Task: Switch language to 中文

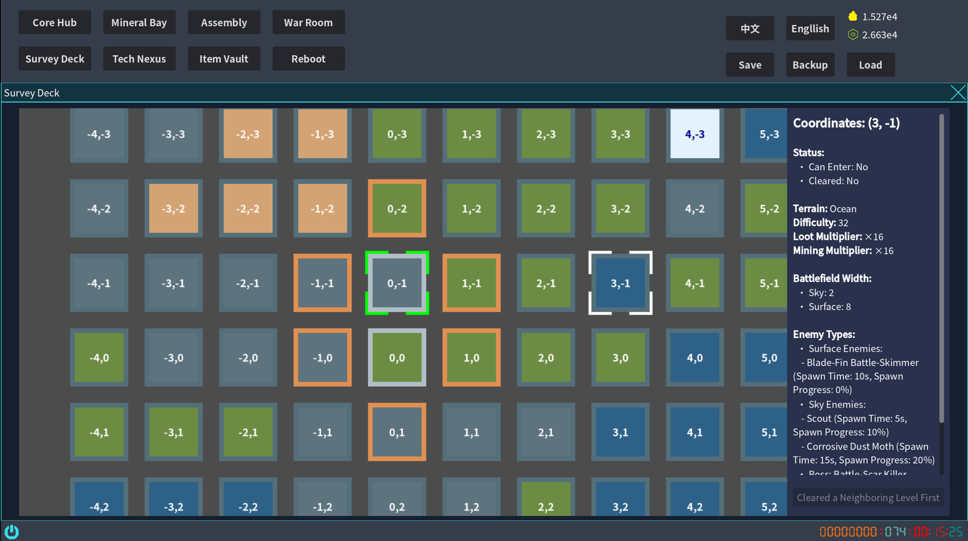Action: (750, 28)
